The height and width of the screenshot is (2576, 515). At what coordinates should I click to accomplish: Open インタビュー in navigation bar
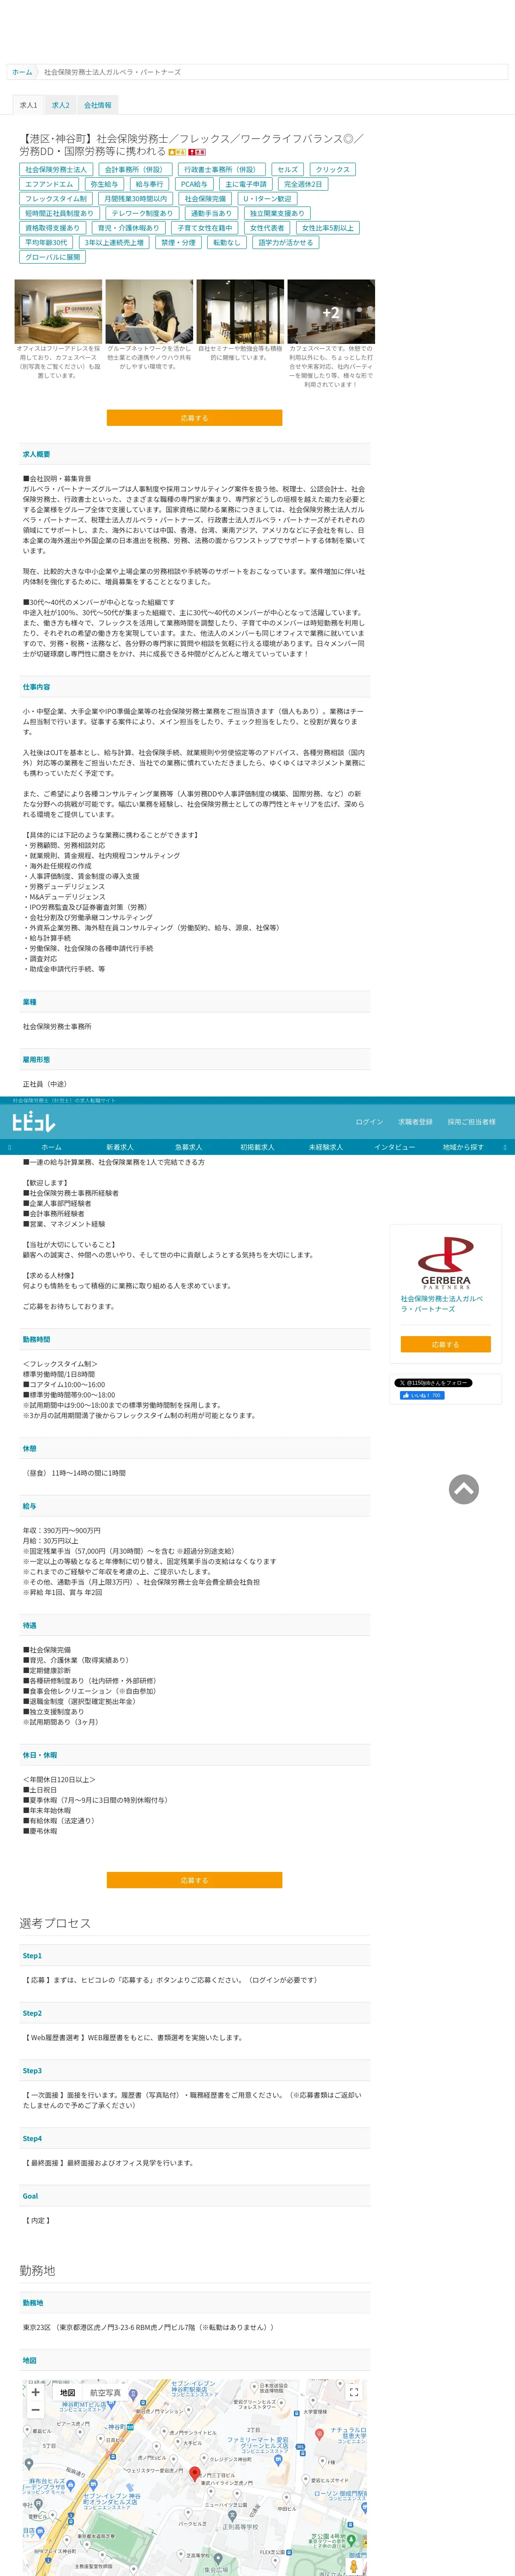click(x=394, y=1147)
